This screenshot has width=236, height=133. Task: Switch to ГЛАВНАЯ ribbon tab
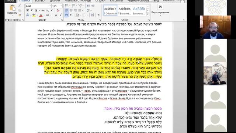(x=25, y=1)
